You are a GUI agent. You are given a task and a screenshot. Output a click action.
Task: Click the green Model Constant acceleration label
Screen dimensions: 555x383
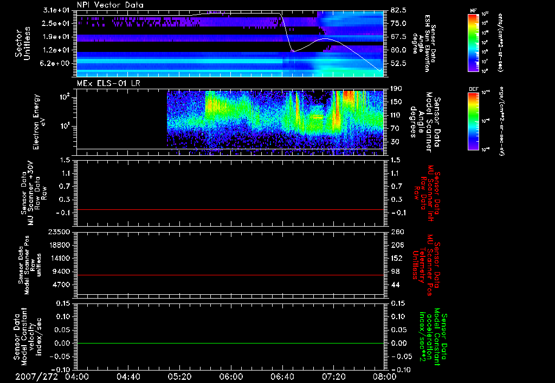tap(433, 336)
